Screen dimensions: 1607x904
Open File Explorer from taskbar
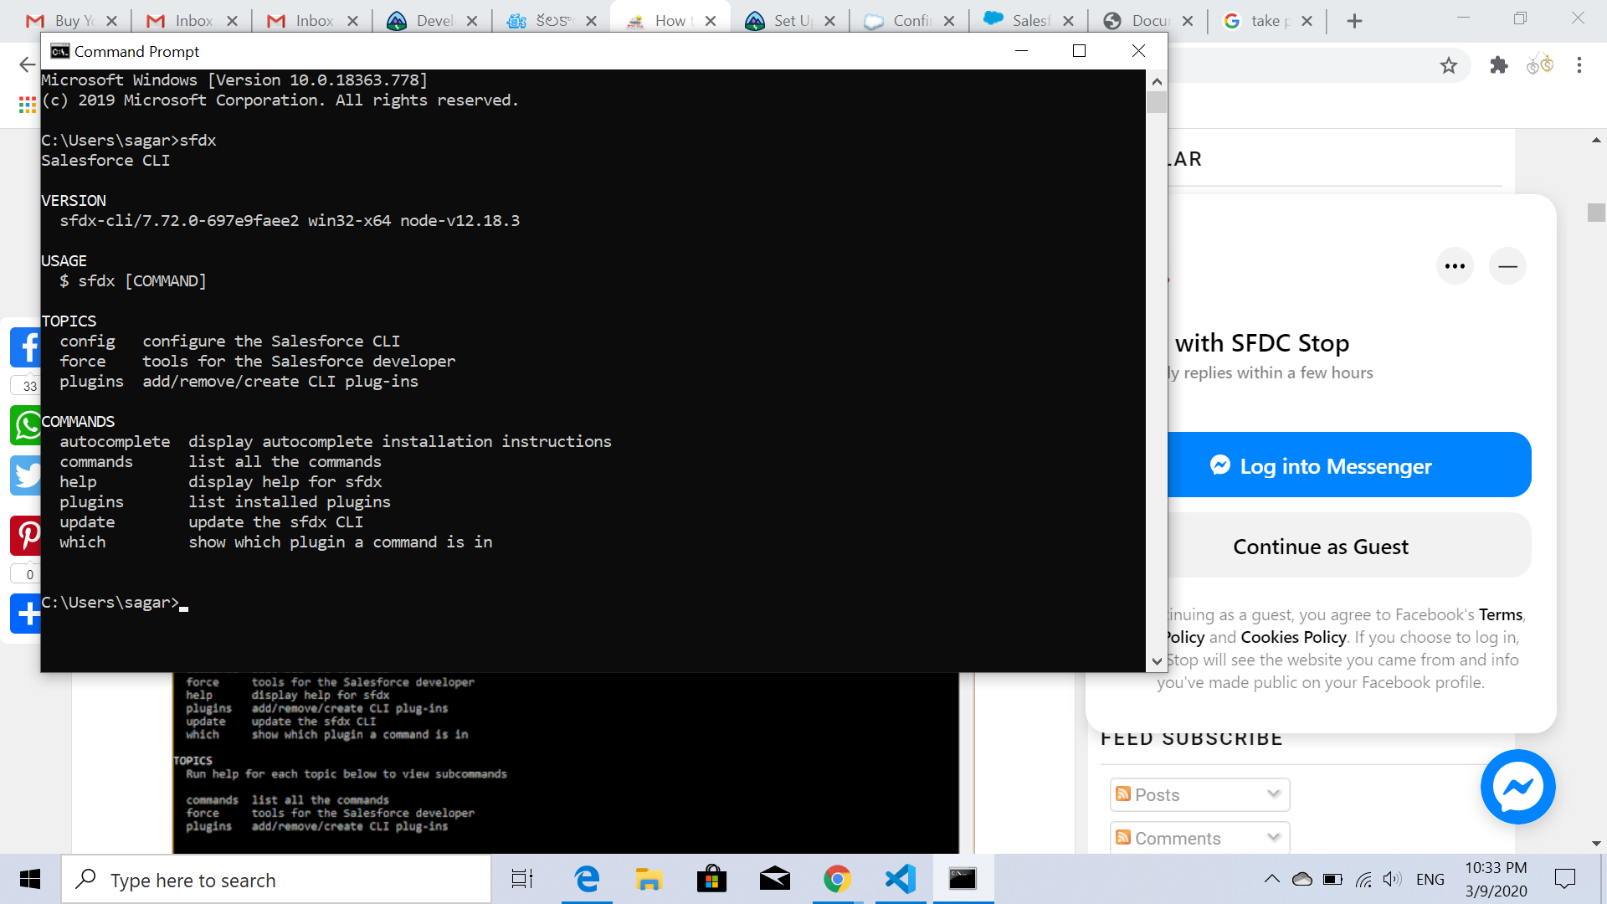[649, 879]
